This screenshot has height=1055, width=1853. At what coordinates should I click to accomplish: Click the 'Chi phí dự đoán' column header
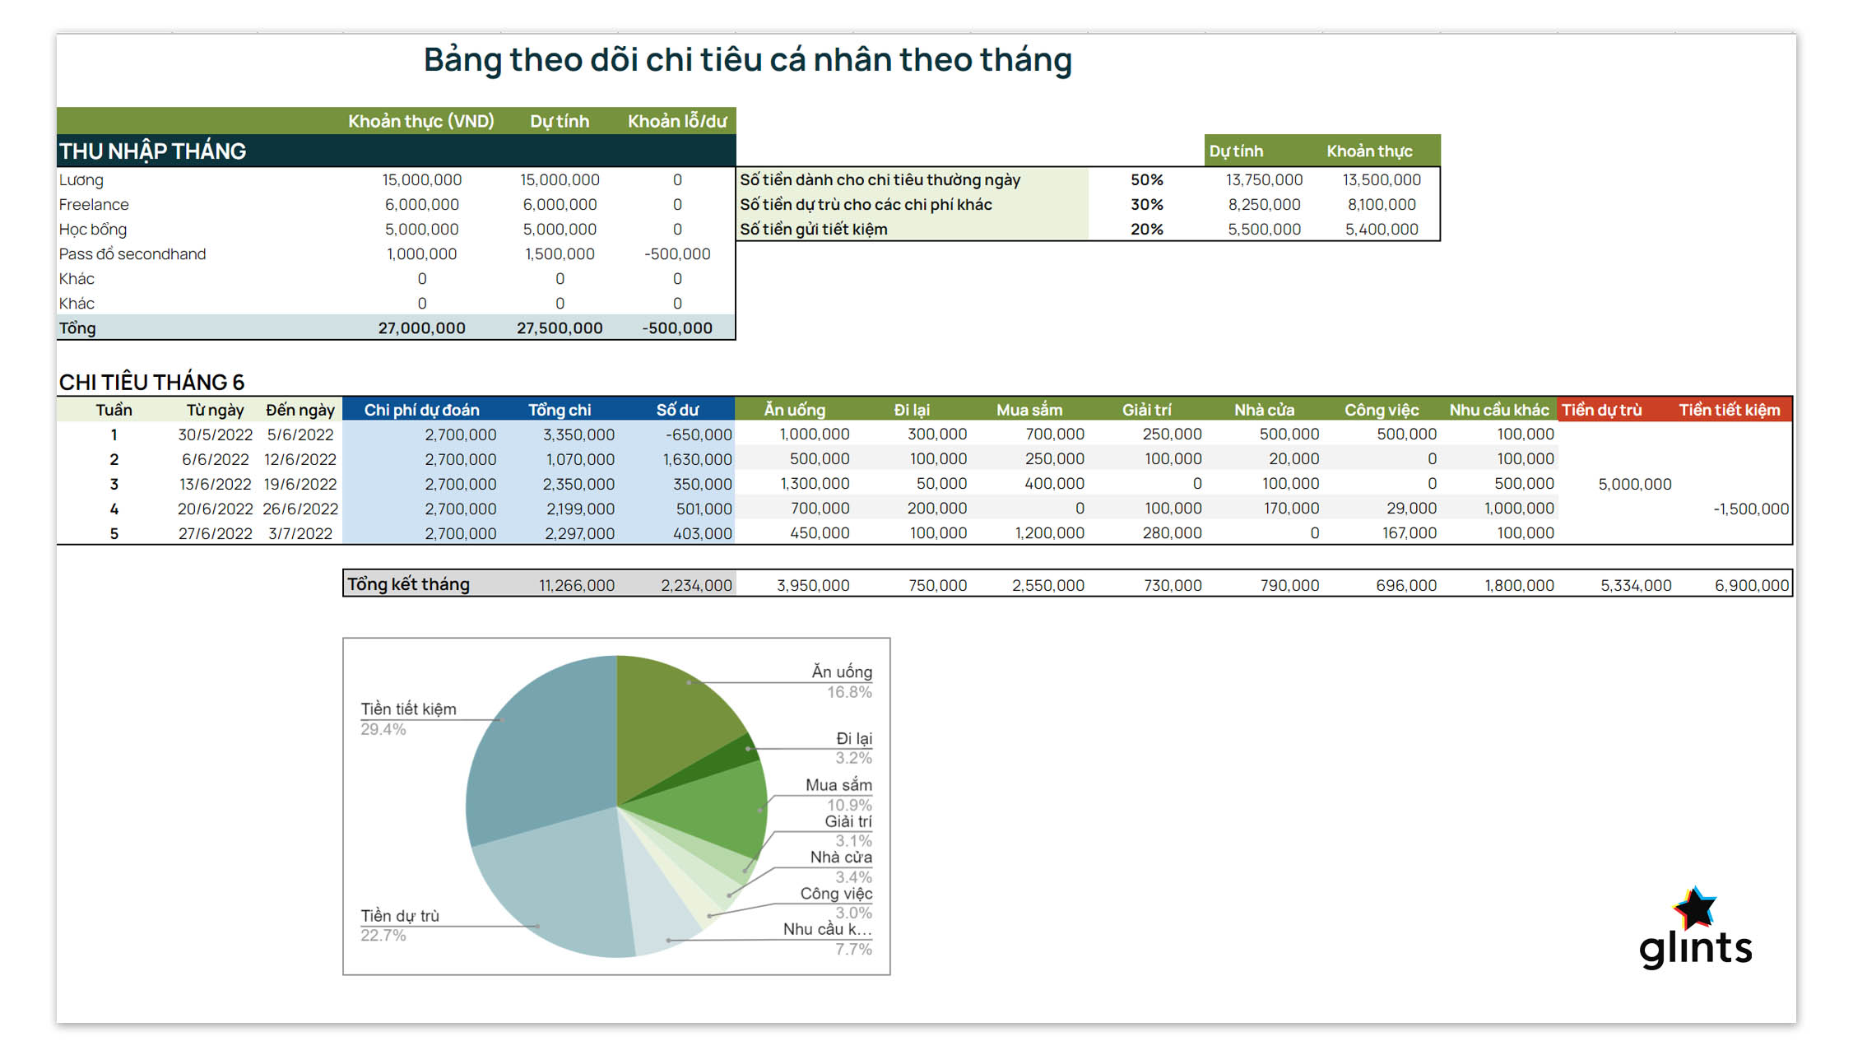(421, 410)
